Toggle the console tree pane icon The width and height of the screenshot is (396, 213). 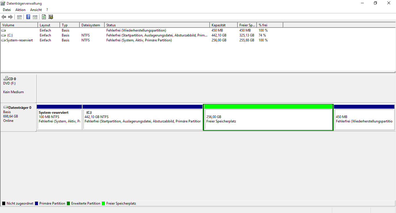[19, 17]
